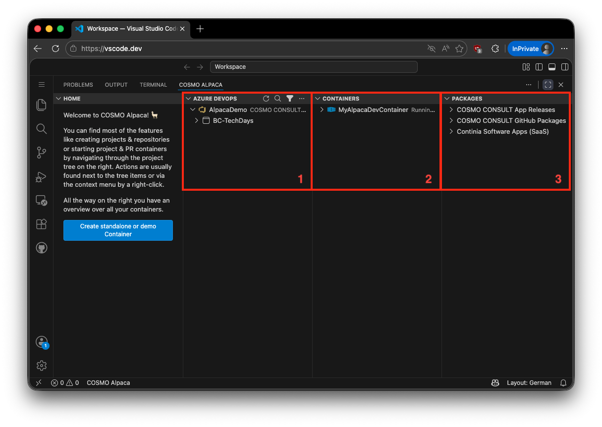Open the Manage gear menu
The image size is (602, 427).
42,366
